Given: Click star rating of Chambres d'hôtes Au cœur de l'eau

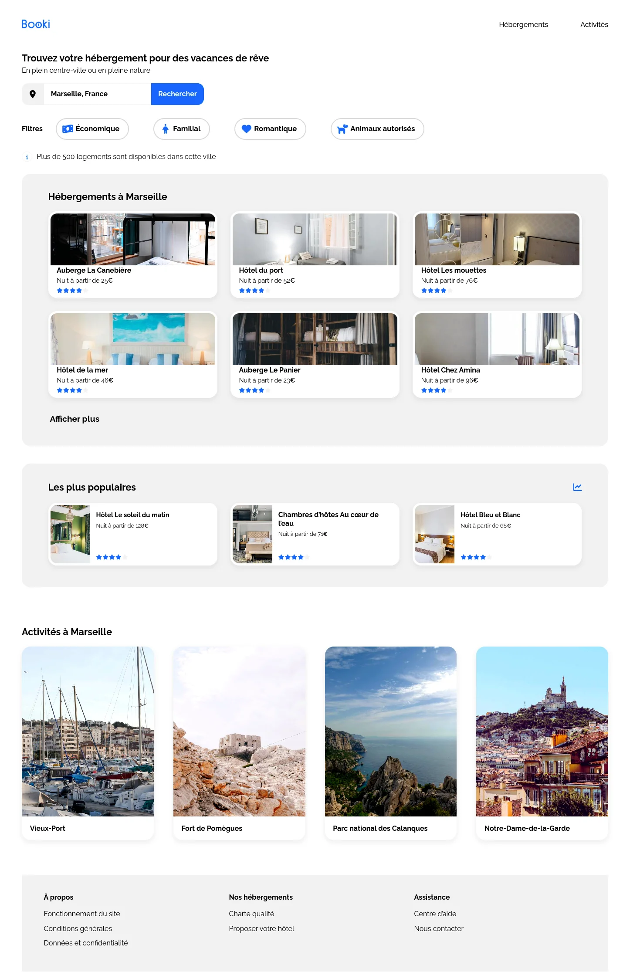Looking at the screenshot, I should (294, 557).
